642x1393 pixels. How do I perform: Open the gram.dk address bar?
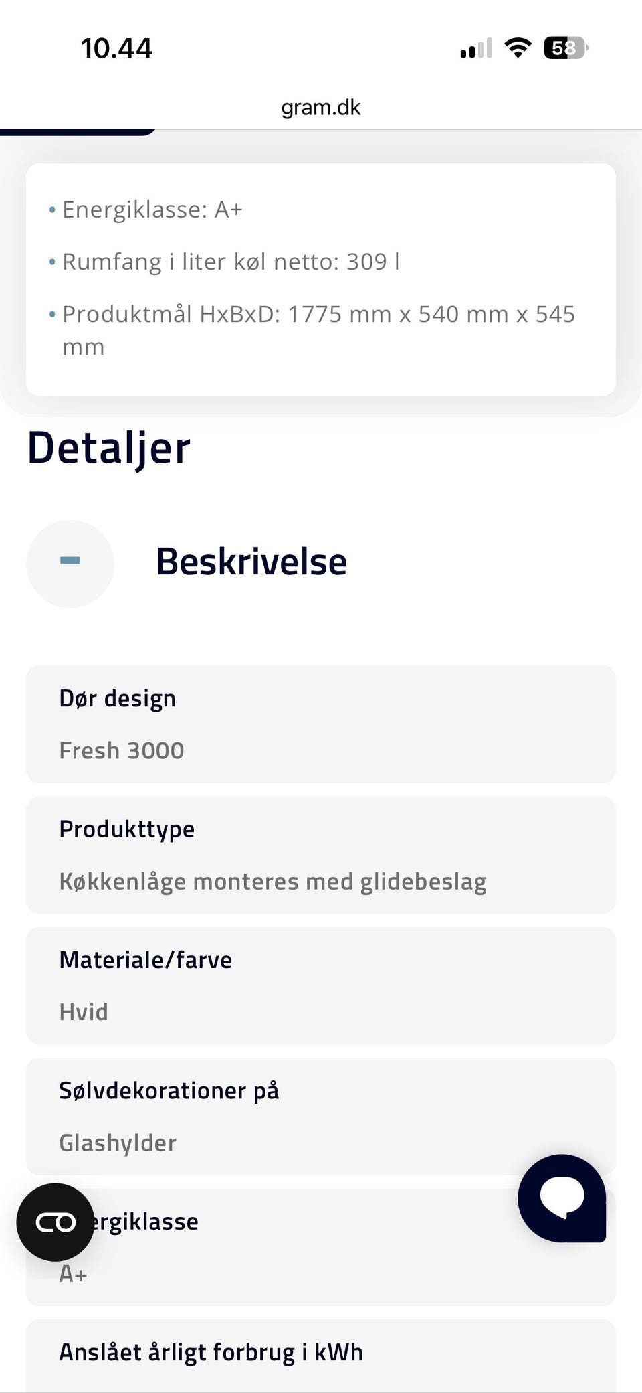pyautogui.click(x=321, y=107)
